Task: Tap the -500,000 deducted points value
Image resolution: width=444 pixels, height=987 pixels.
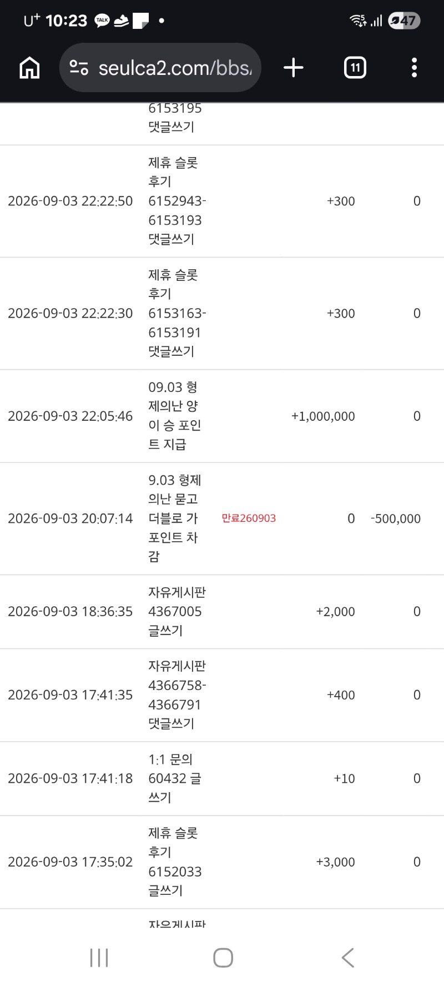Action: (x=396, y=518)
